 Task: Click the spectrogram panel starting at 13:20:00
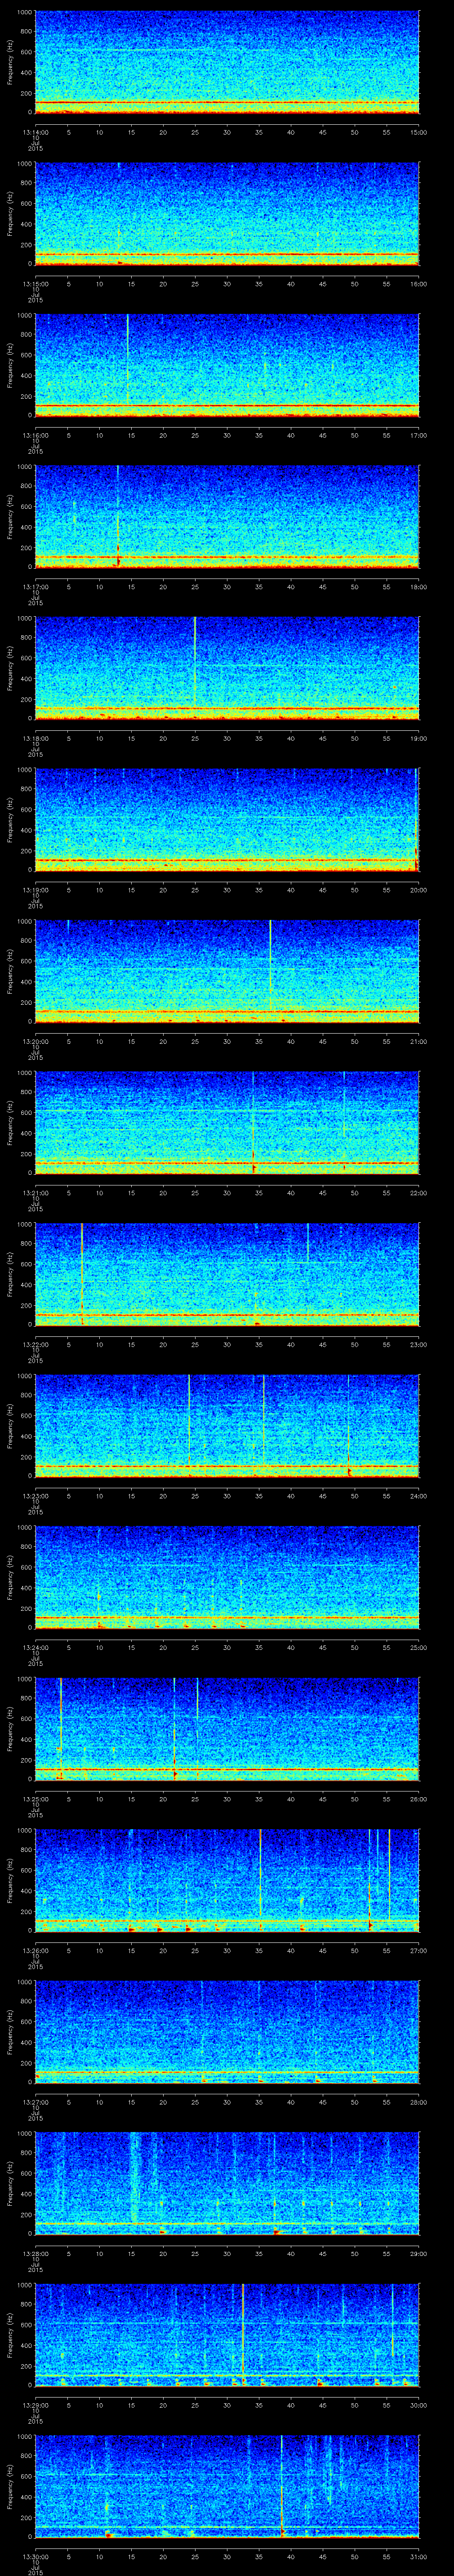[227, 971]
